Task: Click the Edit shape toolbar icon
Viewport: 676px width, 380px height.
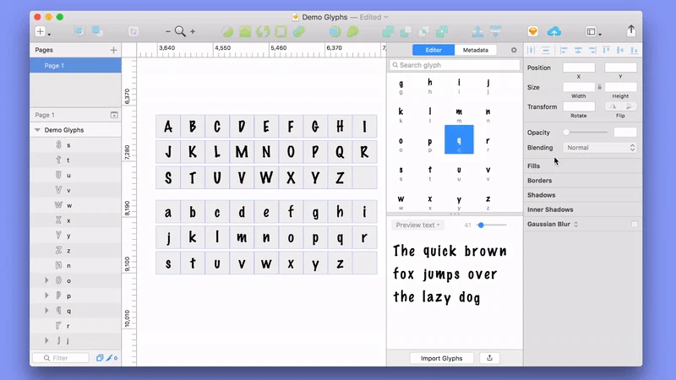Action: coord(227,31)
